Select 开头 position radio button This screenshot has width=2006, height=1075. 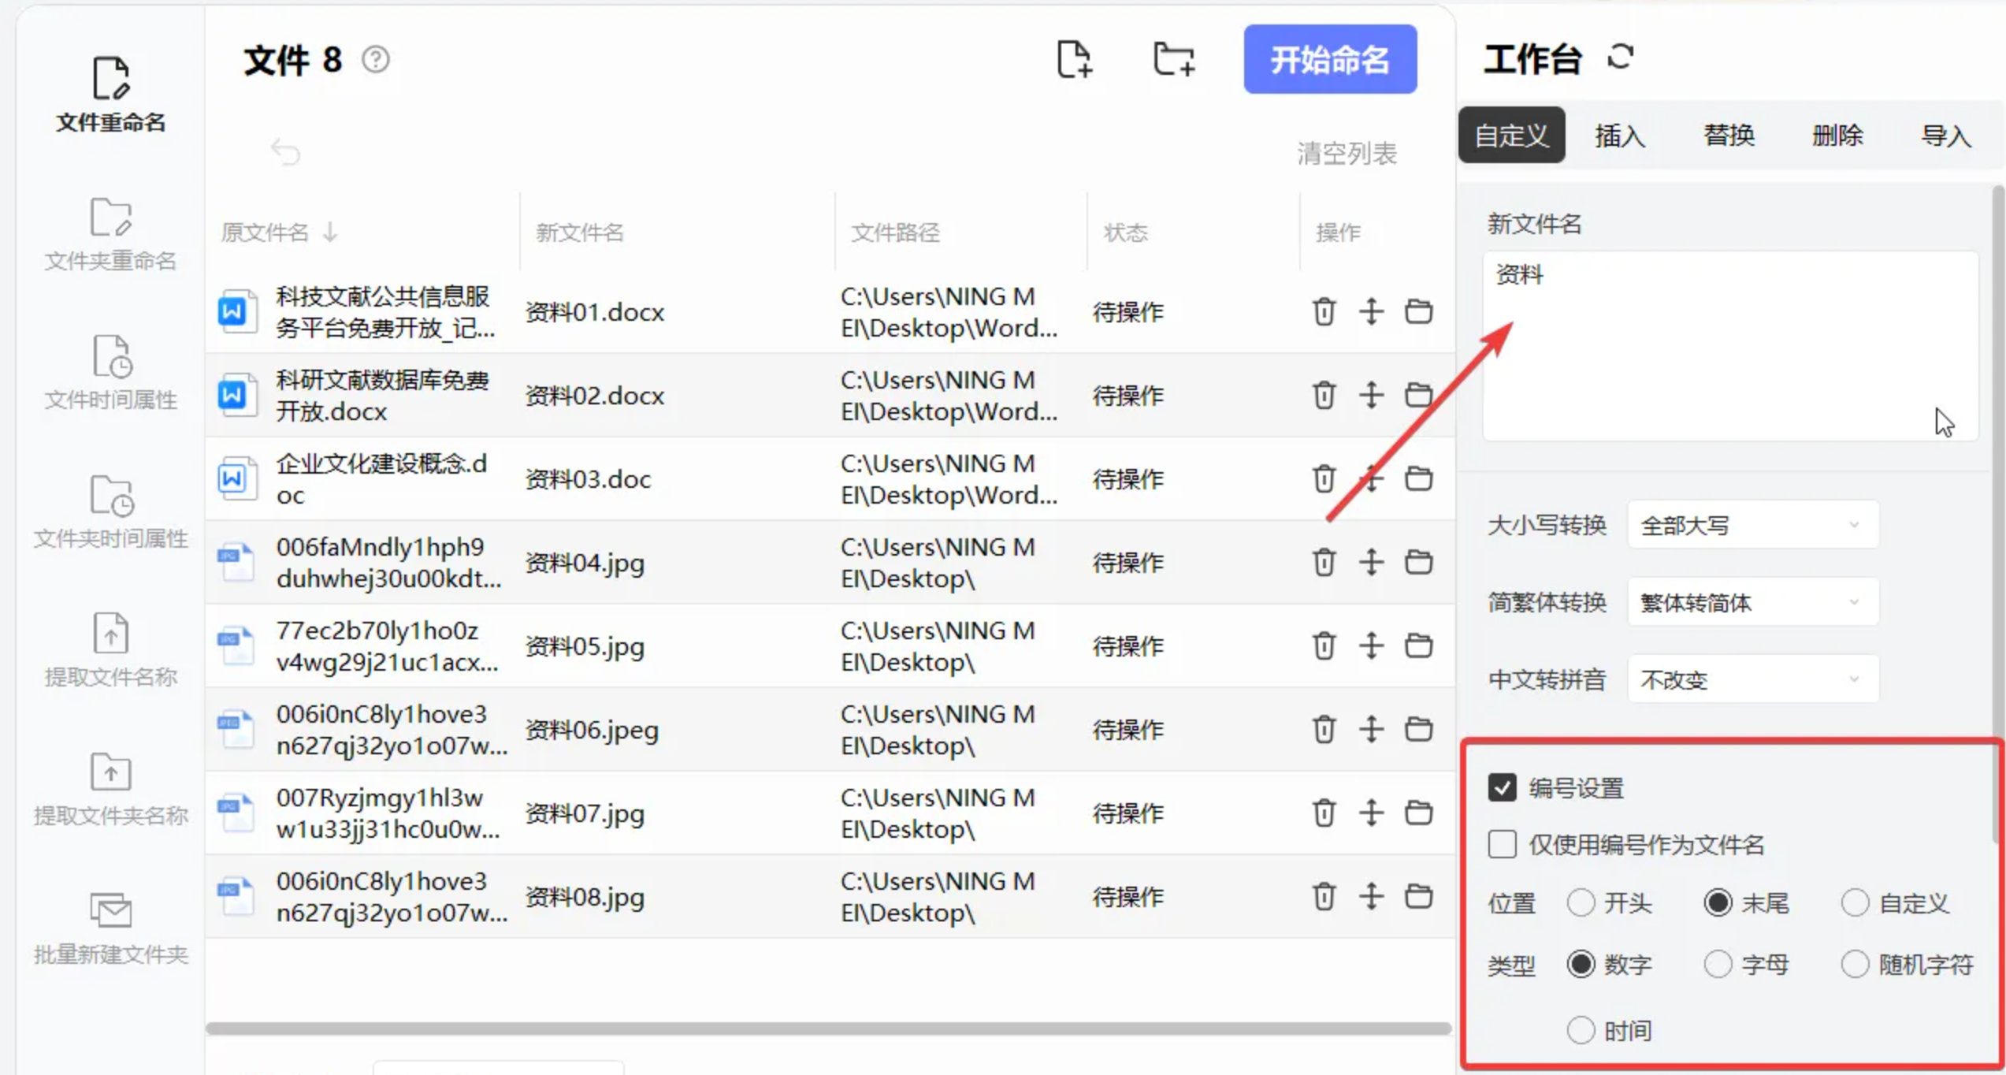click(1581, 902)
